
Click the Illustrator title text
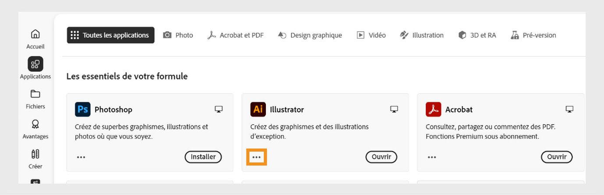287,110
